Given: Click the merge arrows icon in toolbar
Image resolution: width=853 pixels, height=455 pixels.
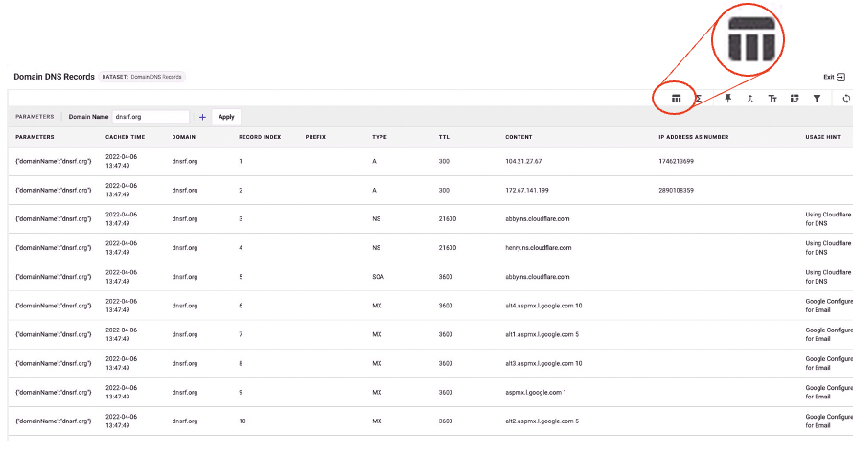Looking at the screenshot, I should (749, 98).
